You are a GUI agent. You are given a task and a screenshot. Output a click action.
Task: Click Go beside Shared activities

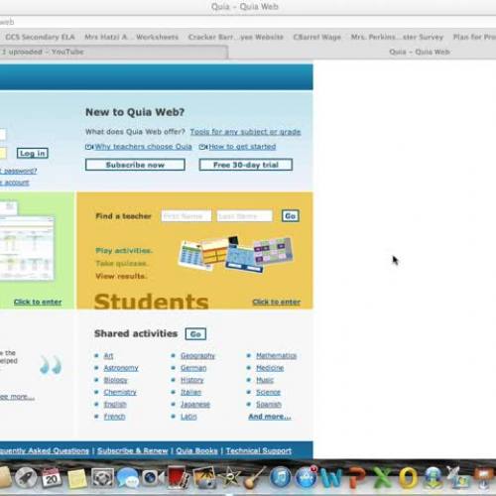click(x=195, y=334)
